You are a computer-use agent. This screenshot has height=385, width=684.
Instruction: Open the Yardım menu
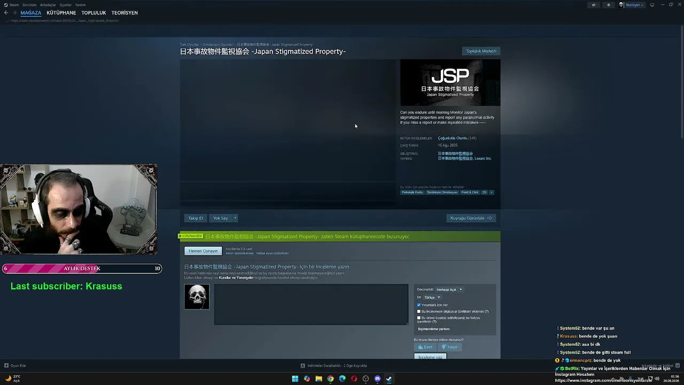80,5
